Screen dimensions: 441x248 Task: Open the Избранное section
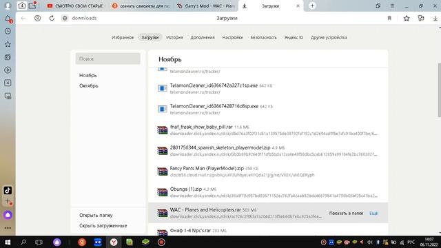[123, 37]
